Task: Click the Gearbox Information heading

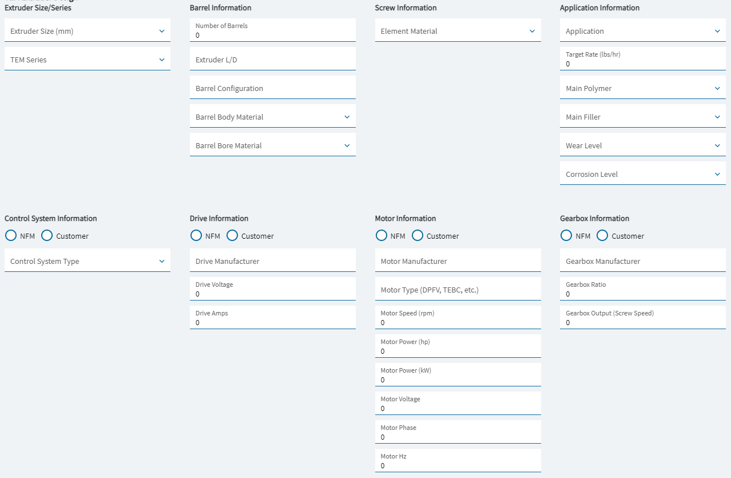Action: 594,218
